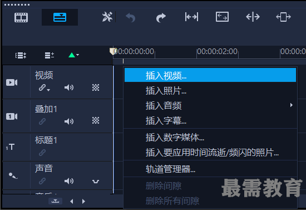Open the add/remove tracks icon
This screenshot has height=210, width=306.
pos(50,56)
